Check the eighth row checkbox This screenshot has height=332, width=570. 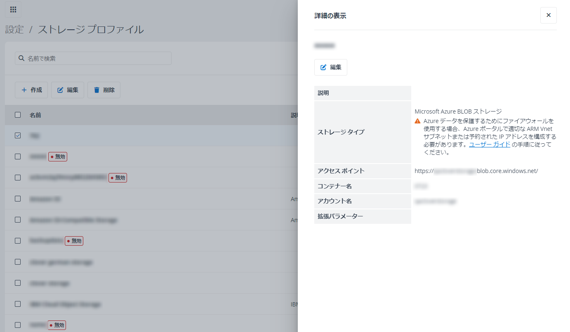[x=18, y=283]
